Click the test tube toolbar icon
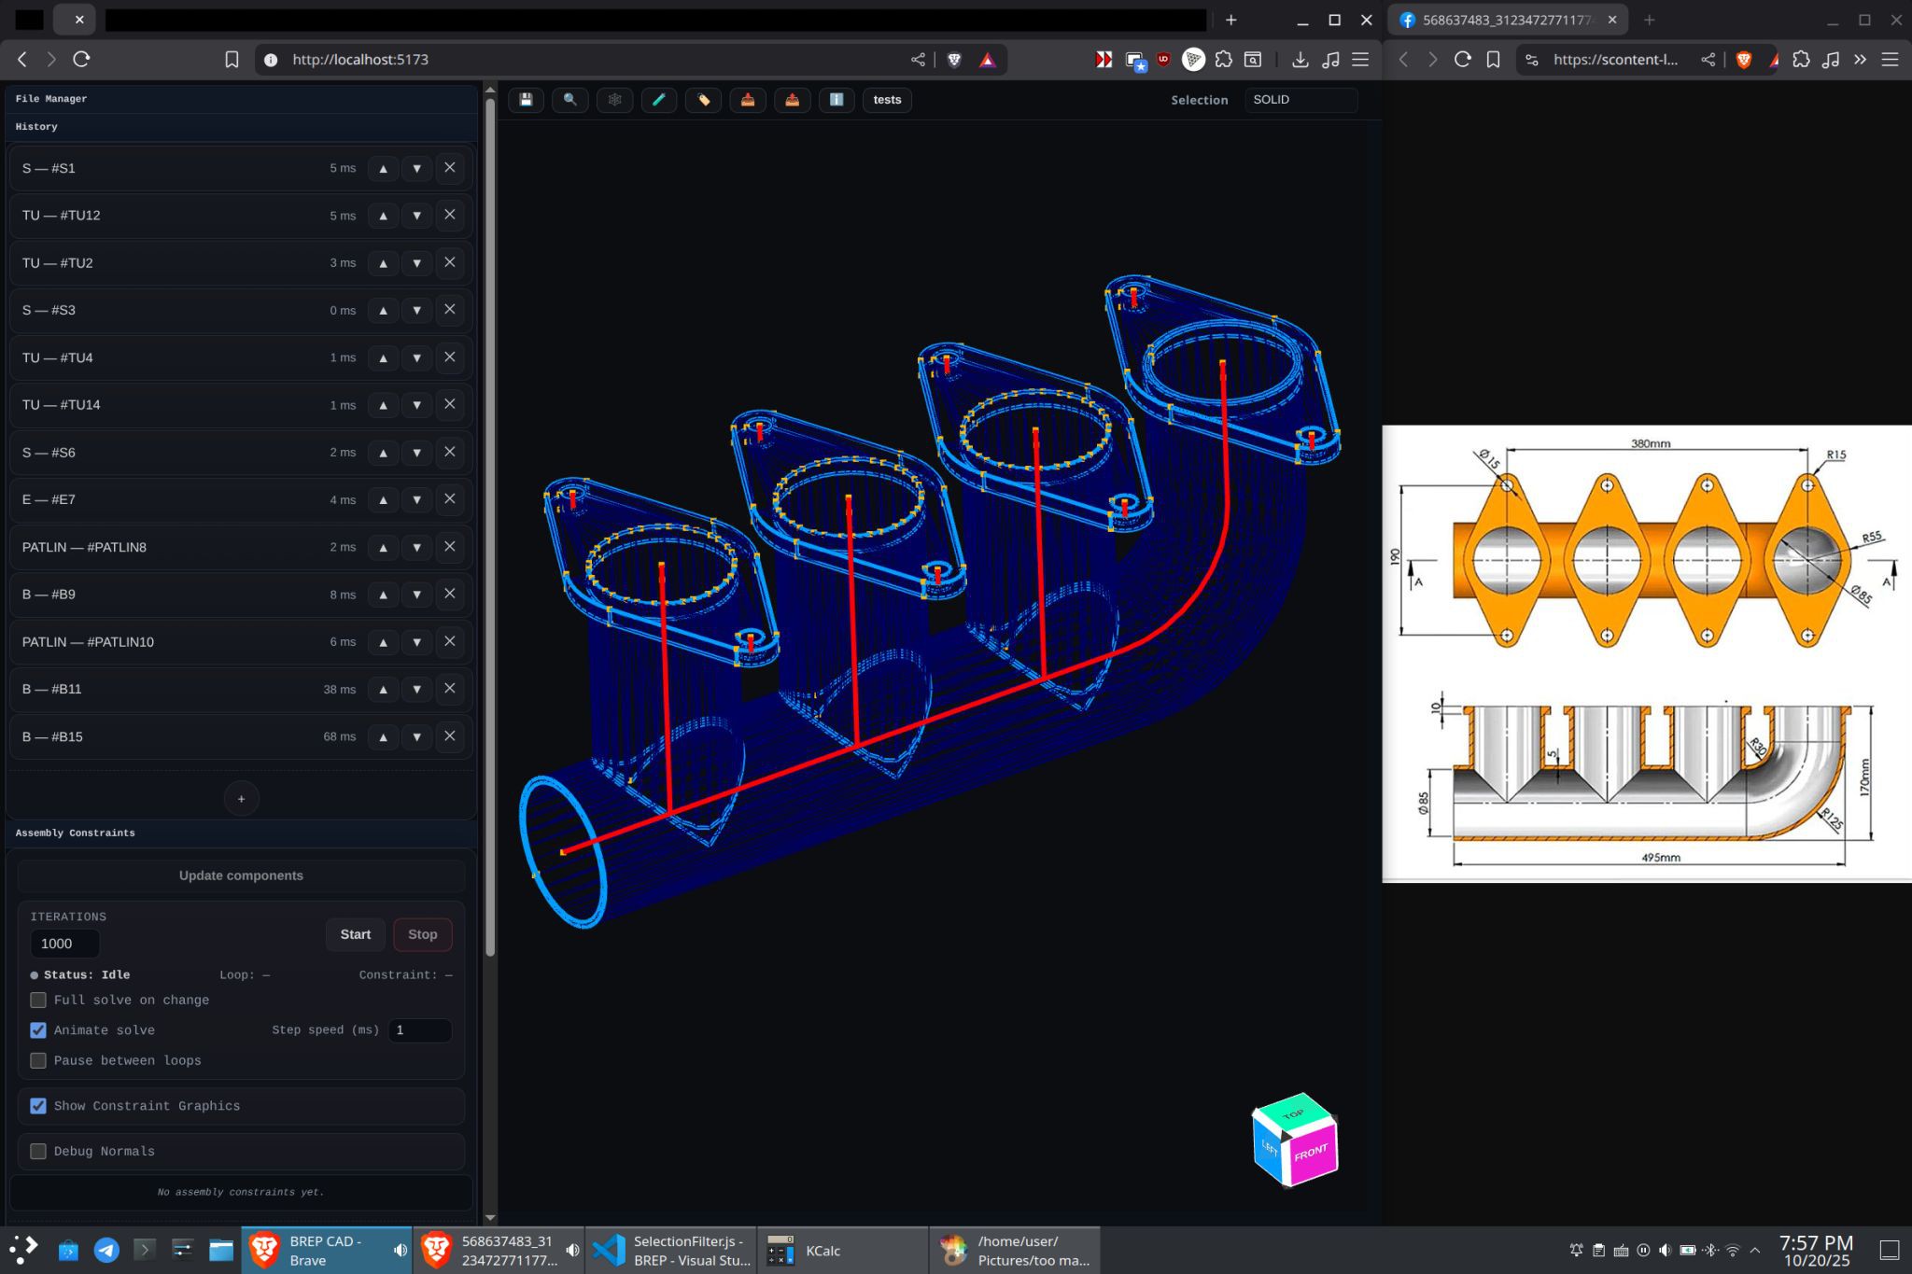The height and width of the screenshot is (1274, 1912). click(x=658, y=100)
